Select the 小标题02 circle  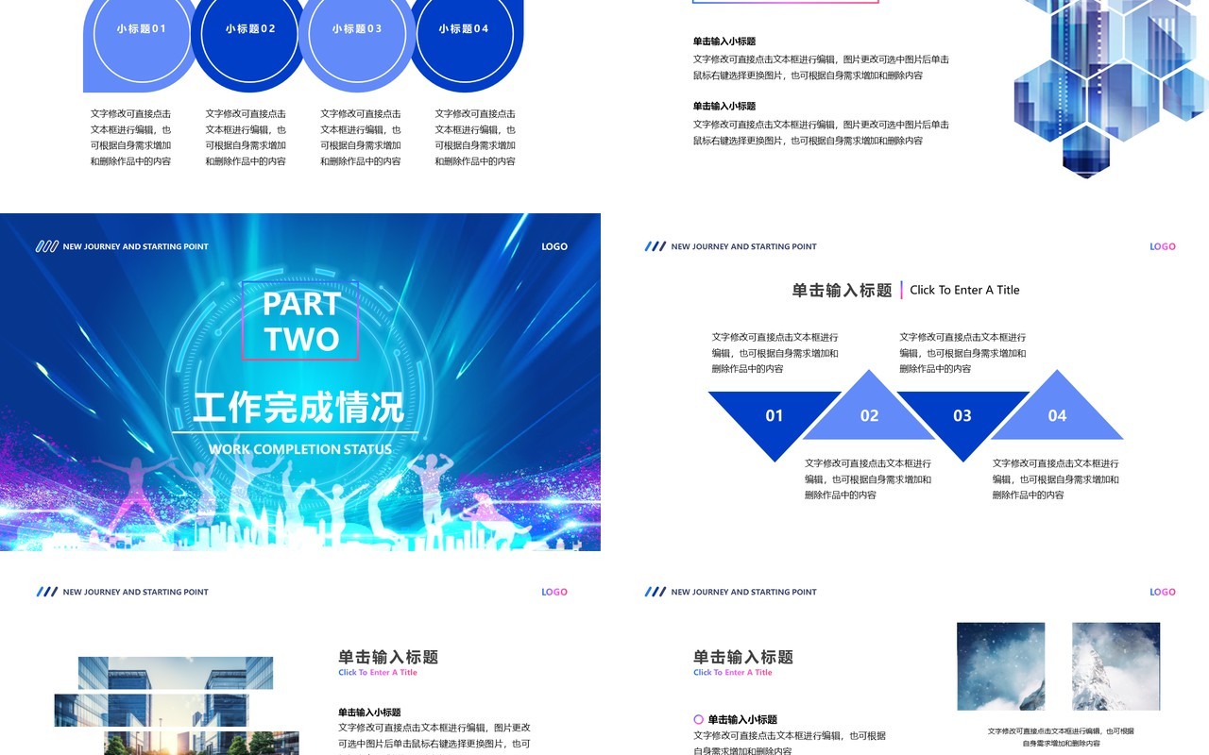[250, 34]
